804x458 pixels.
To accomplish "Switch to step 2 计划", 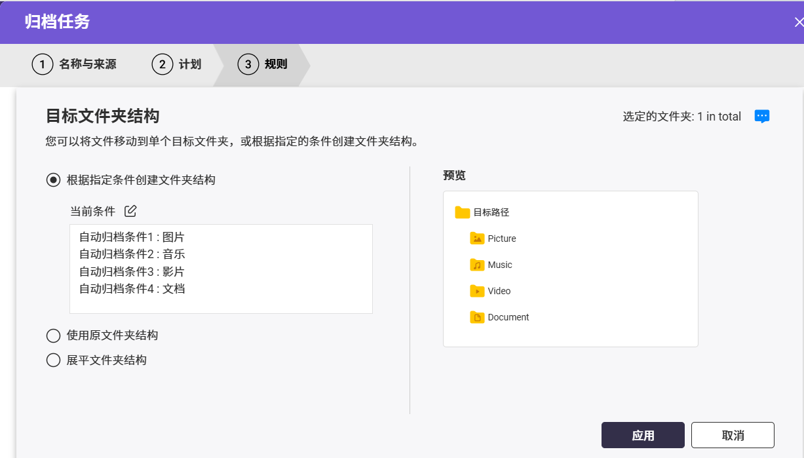I will (177, 64).
